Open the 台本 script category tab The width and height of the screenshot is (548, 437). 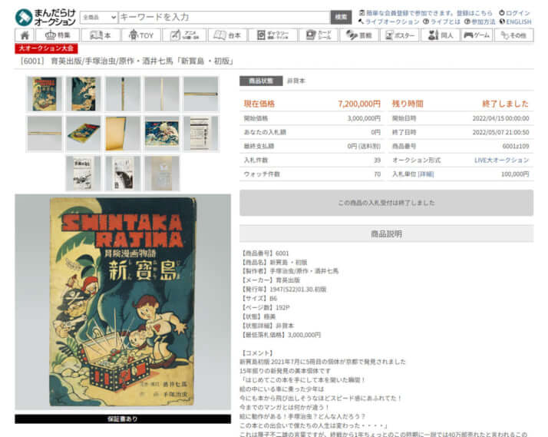227,35
